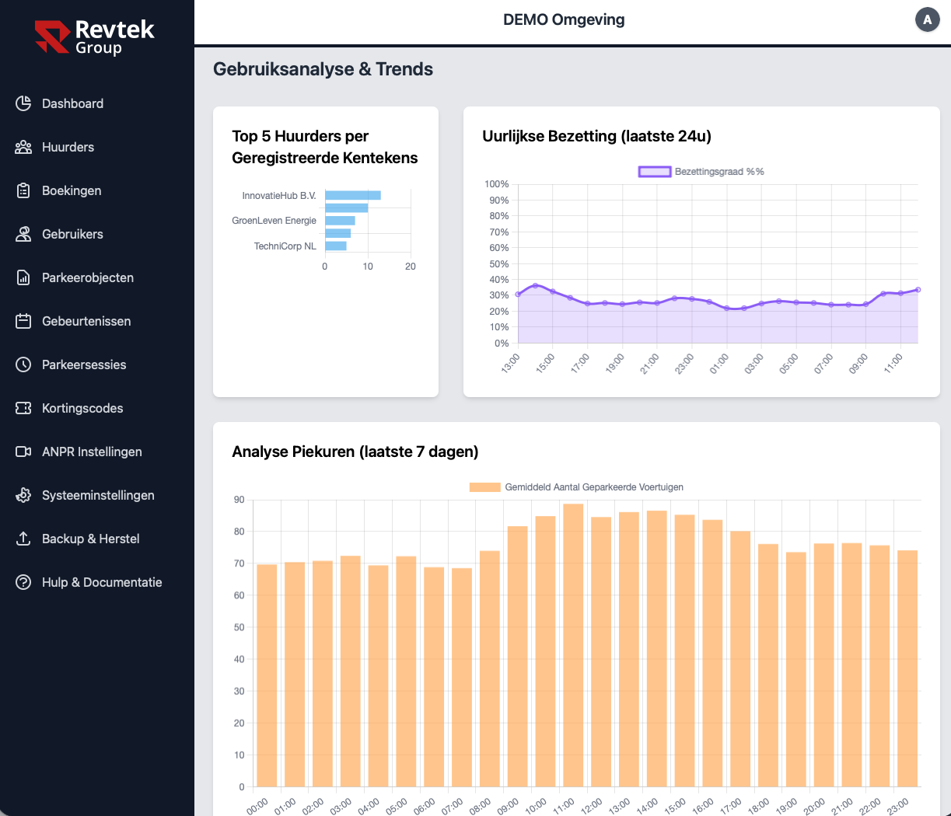Toggle the Bezettingsgraad legend entry

(x=701, y=171)
